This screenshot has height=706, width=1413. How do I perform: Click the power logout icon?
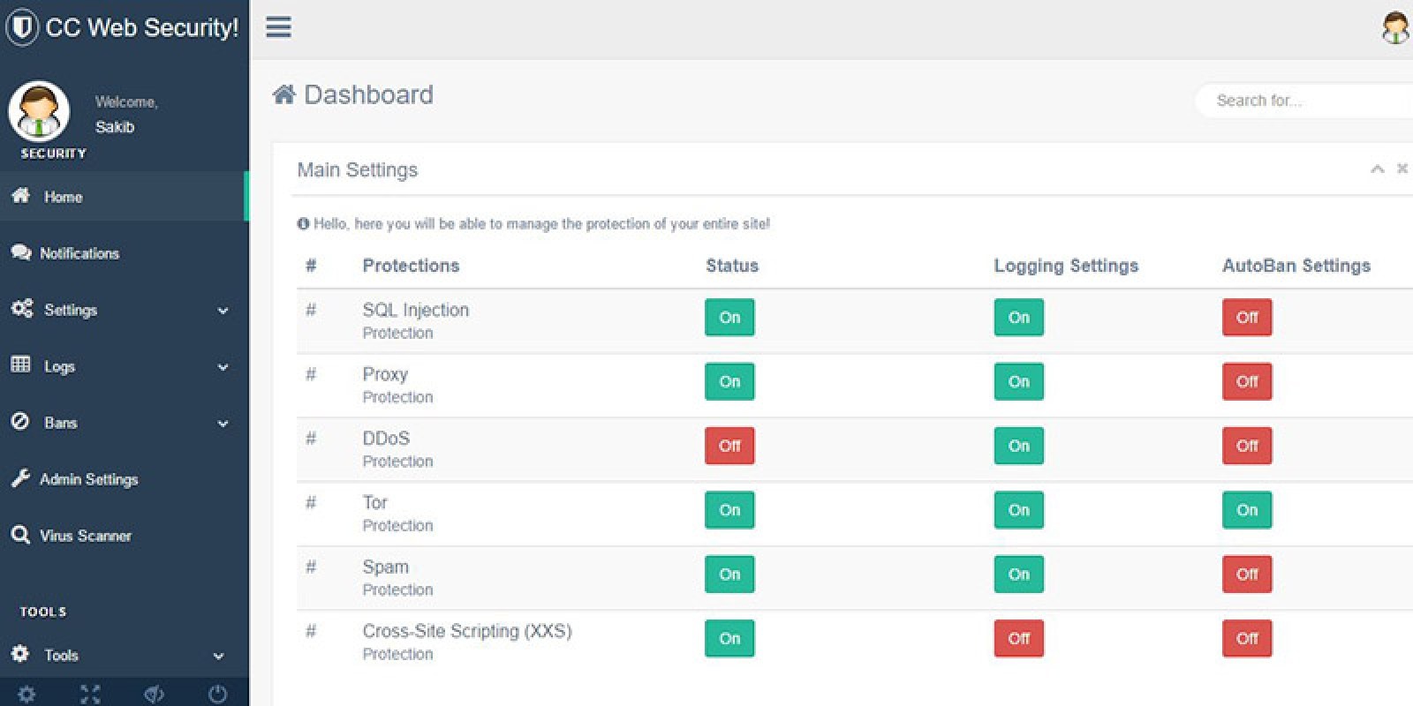pos(217,694)
